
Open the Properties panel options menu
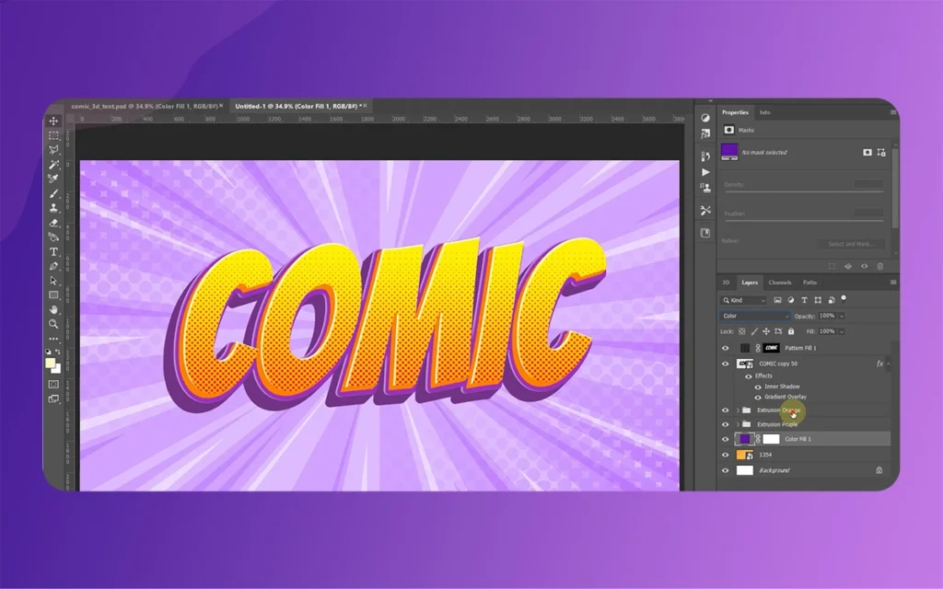pos(893,112)
